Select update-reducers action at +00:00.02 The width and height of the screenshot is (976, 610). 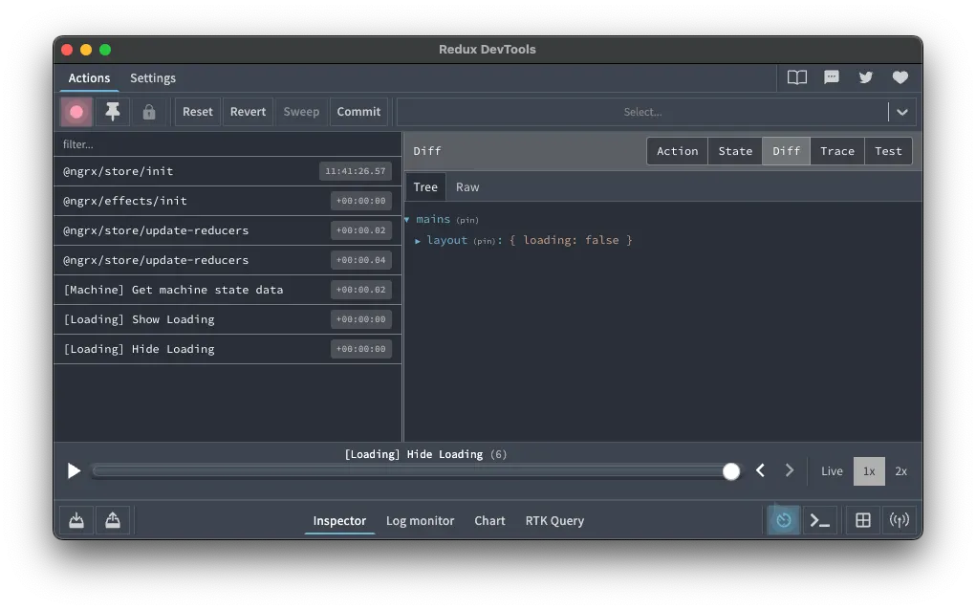[228, 230]
